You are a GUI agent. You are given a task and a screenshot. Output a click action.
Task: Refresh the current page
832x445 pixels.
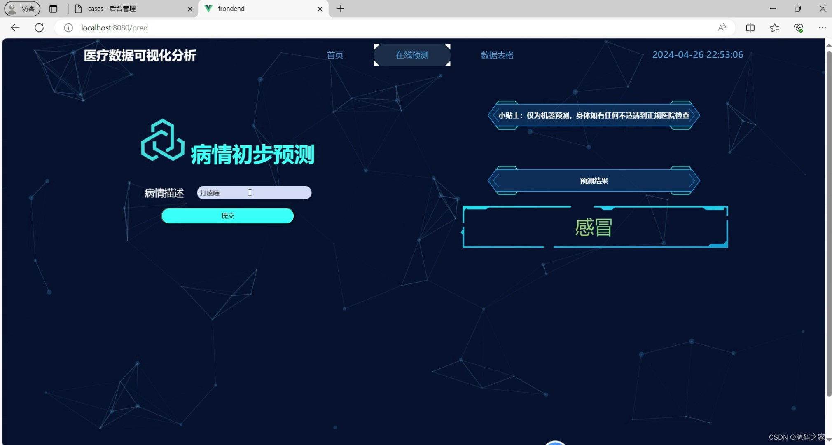coord(39,28)
